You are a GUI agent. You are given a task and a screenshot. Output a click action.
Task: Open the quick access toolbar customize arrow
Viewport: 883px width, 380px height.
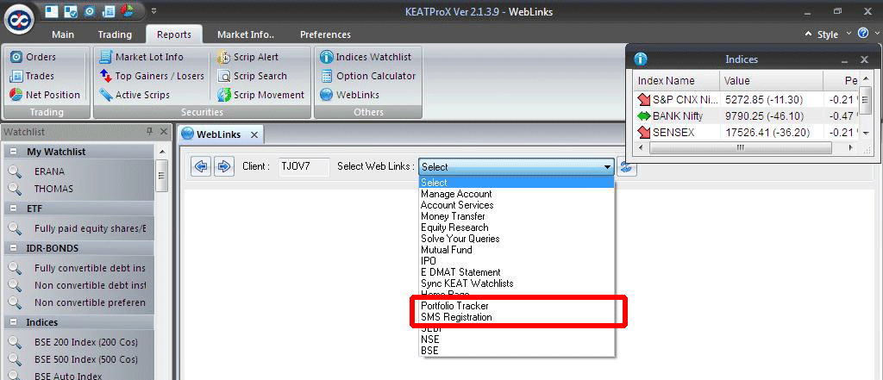pyautogui.click(x=154, y=10)
